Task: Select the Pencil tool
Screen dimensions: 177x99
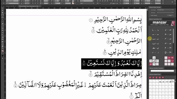Action: point(2,26)
